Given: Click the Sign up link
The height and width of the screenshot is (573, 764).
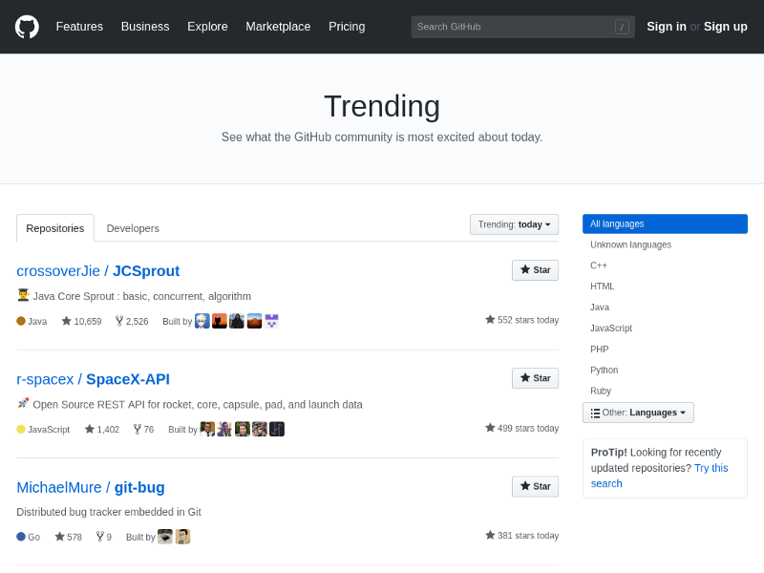Looking at the screenshot, I should coord(726,27).
